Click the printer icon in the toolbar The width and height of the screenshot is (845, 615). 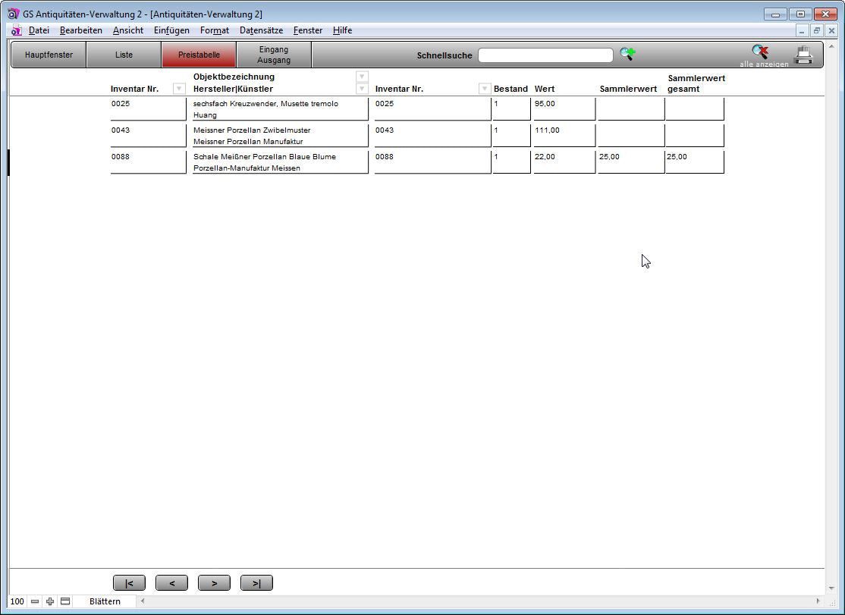tap(803, 55)
